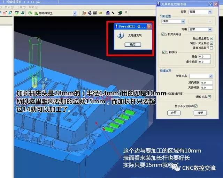223x178 pixels.
Task: Click the 接受 button
Action: [x=200, y=113]
